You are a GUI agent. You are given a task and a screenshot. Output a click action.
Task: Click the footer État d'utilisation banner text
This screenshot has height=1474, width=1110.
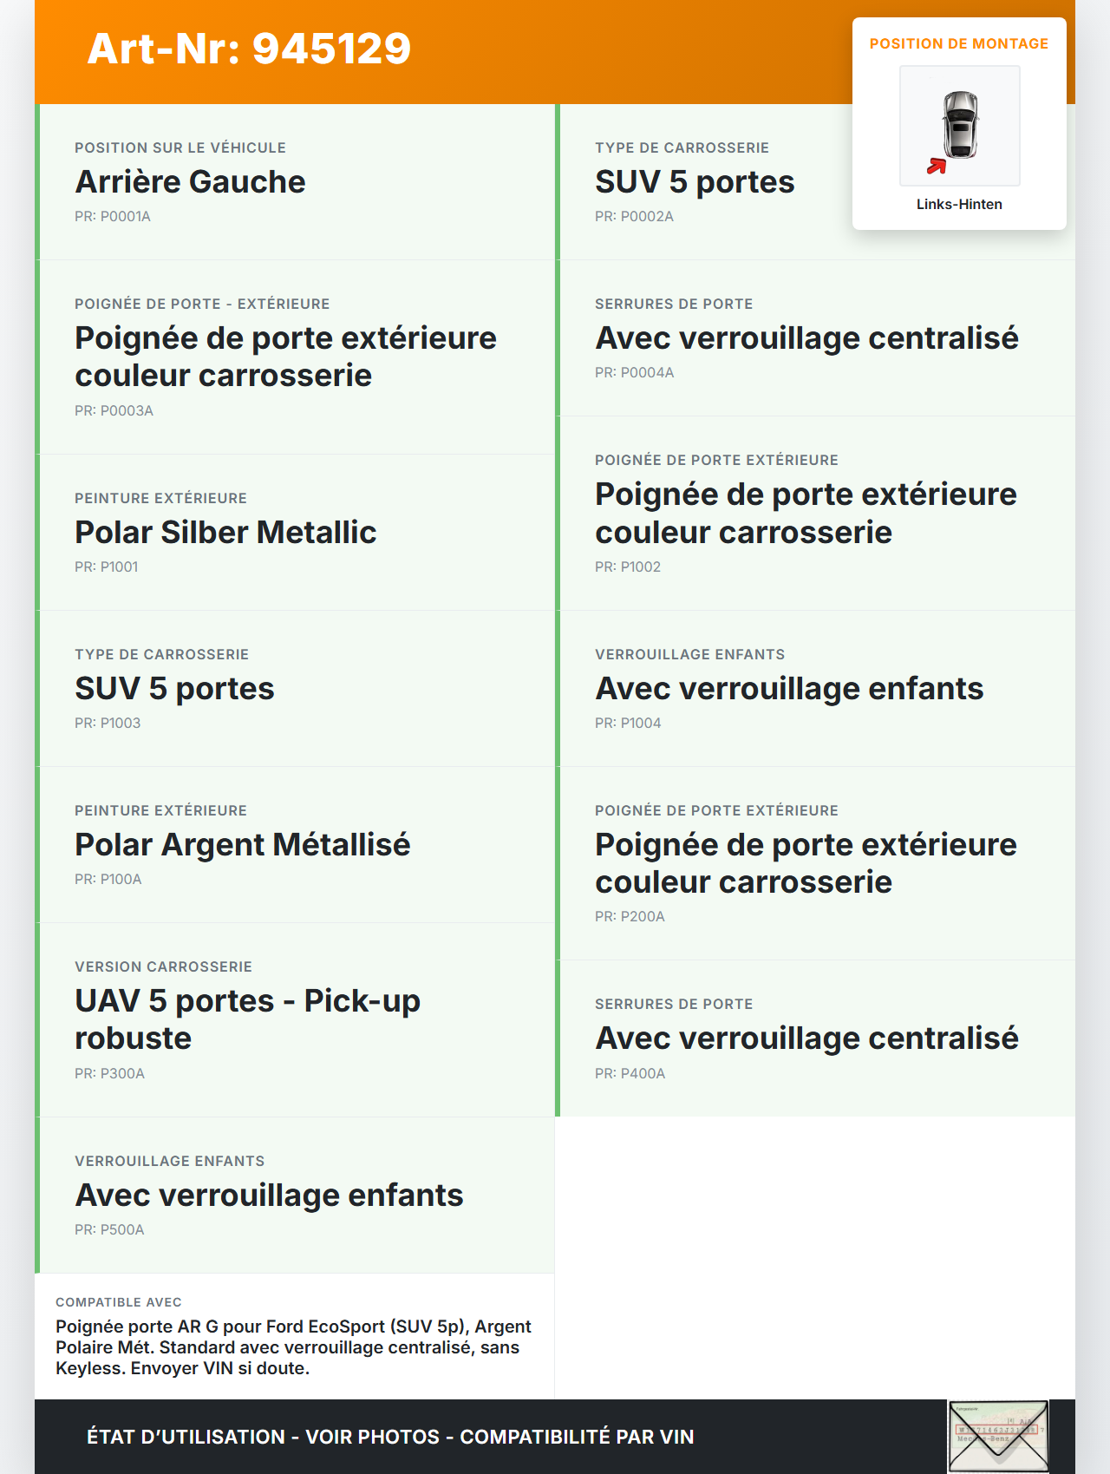tap(390, 1437)
